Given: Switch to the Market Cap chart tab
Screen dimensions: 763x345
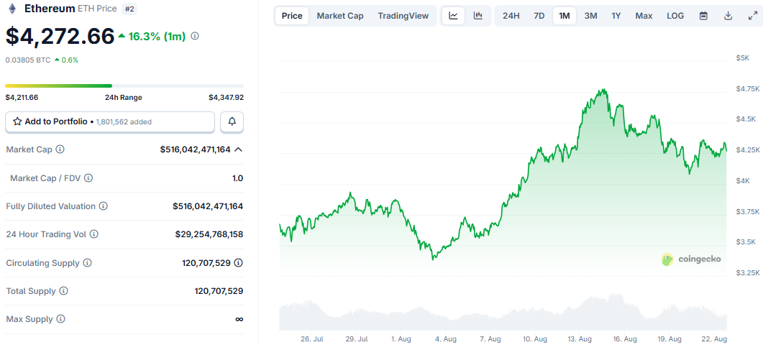Looking at the screenshot, I should point(340,16).
